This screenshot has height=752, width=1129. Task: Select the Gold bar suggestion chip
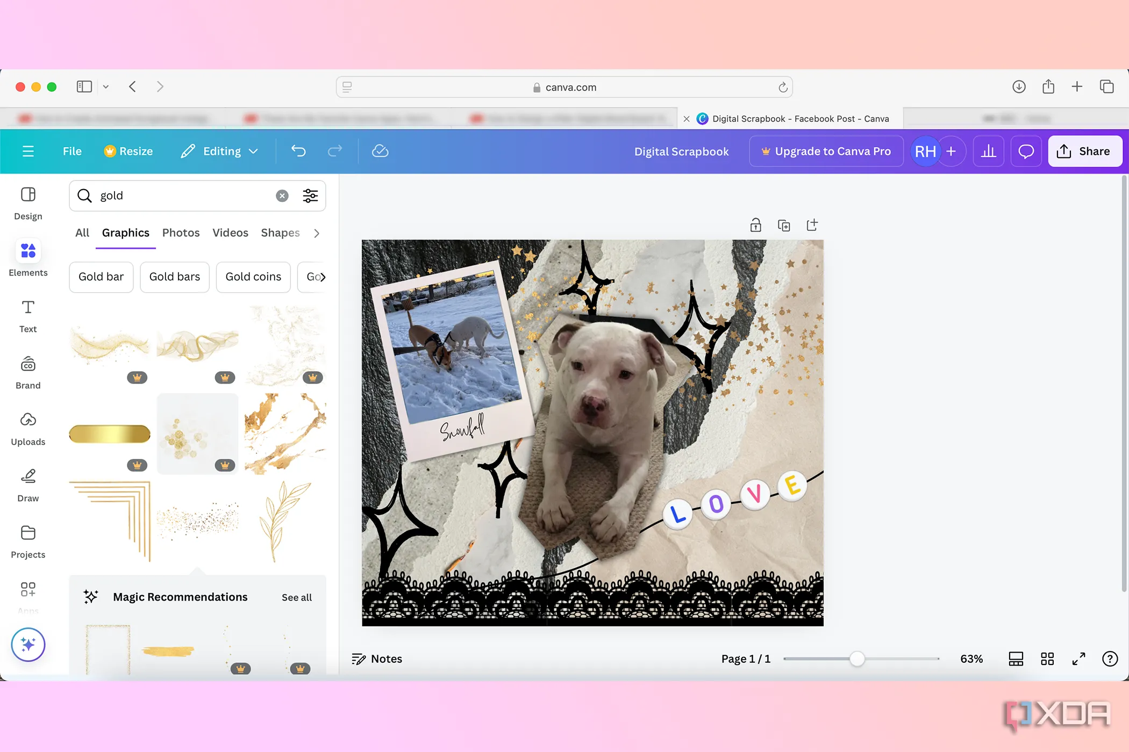point(101,277)
